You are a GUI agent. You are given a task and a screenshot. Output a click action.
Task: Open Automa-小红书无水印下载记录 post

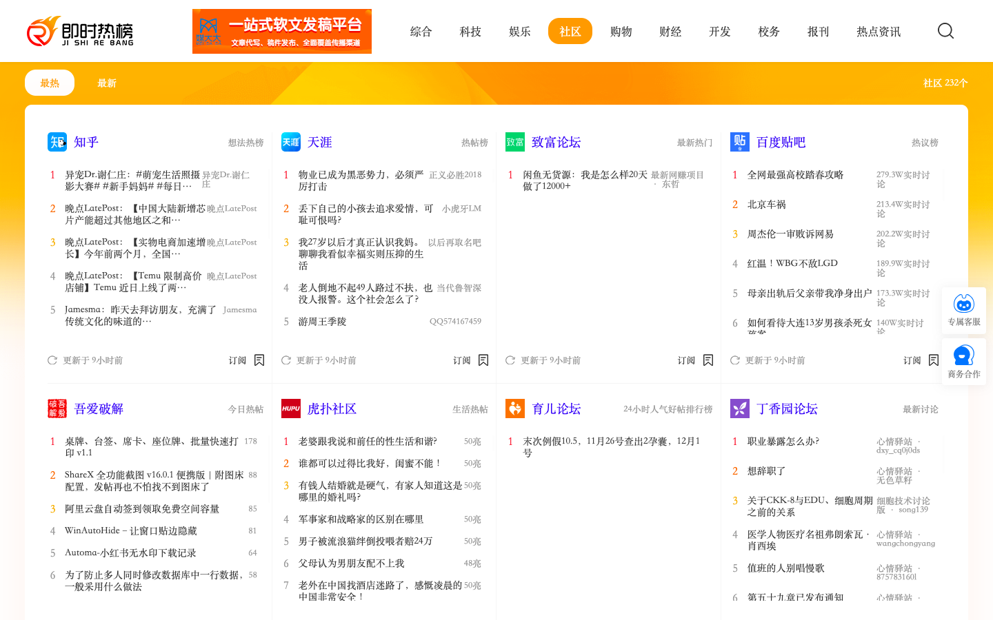pos(131,553)
